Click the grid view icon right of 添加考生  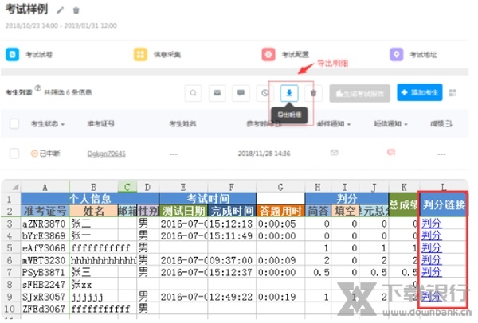[453, 93]
